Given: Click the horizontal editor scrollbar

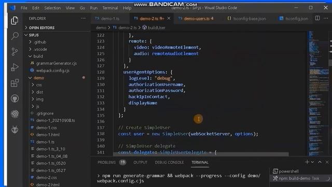Looking at the screenshot, I should (x=201, y=154).
